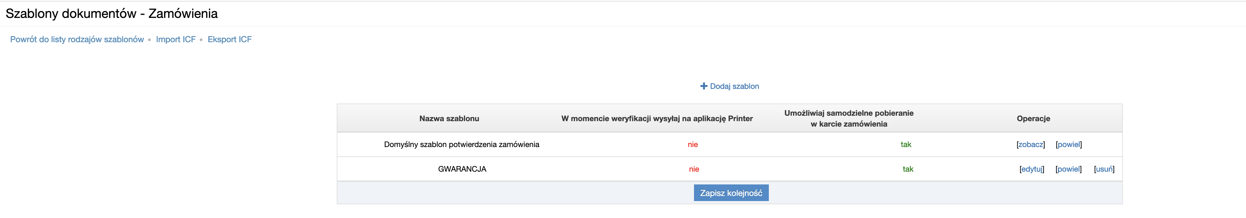Open Powrót do listy rodzajów szablonów link
Image resolution: width=1246 pixels, height=218 pixels.
click(x=77, y=40)
